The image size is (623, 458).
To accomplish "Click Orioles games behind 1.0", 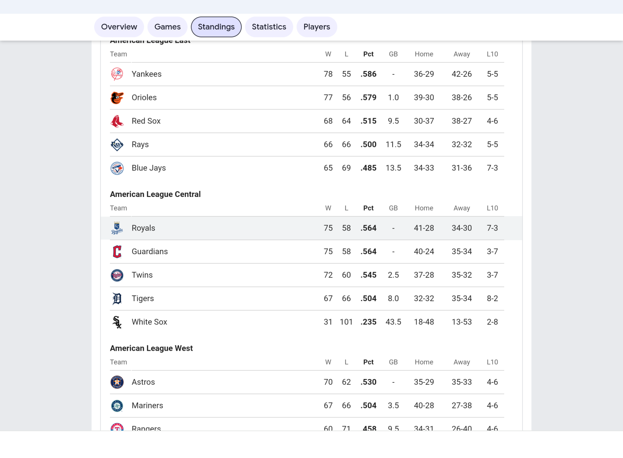I will pyautogui.click(x=393, y=97).
